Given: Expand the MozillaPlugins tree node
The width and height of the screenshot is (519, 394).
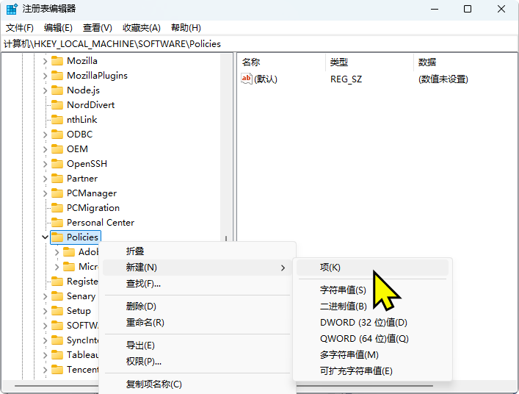Looking at the screenshot, I should (x=46, y=76).
